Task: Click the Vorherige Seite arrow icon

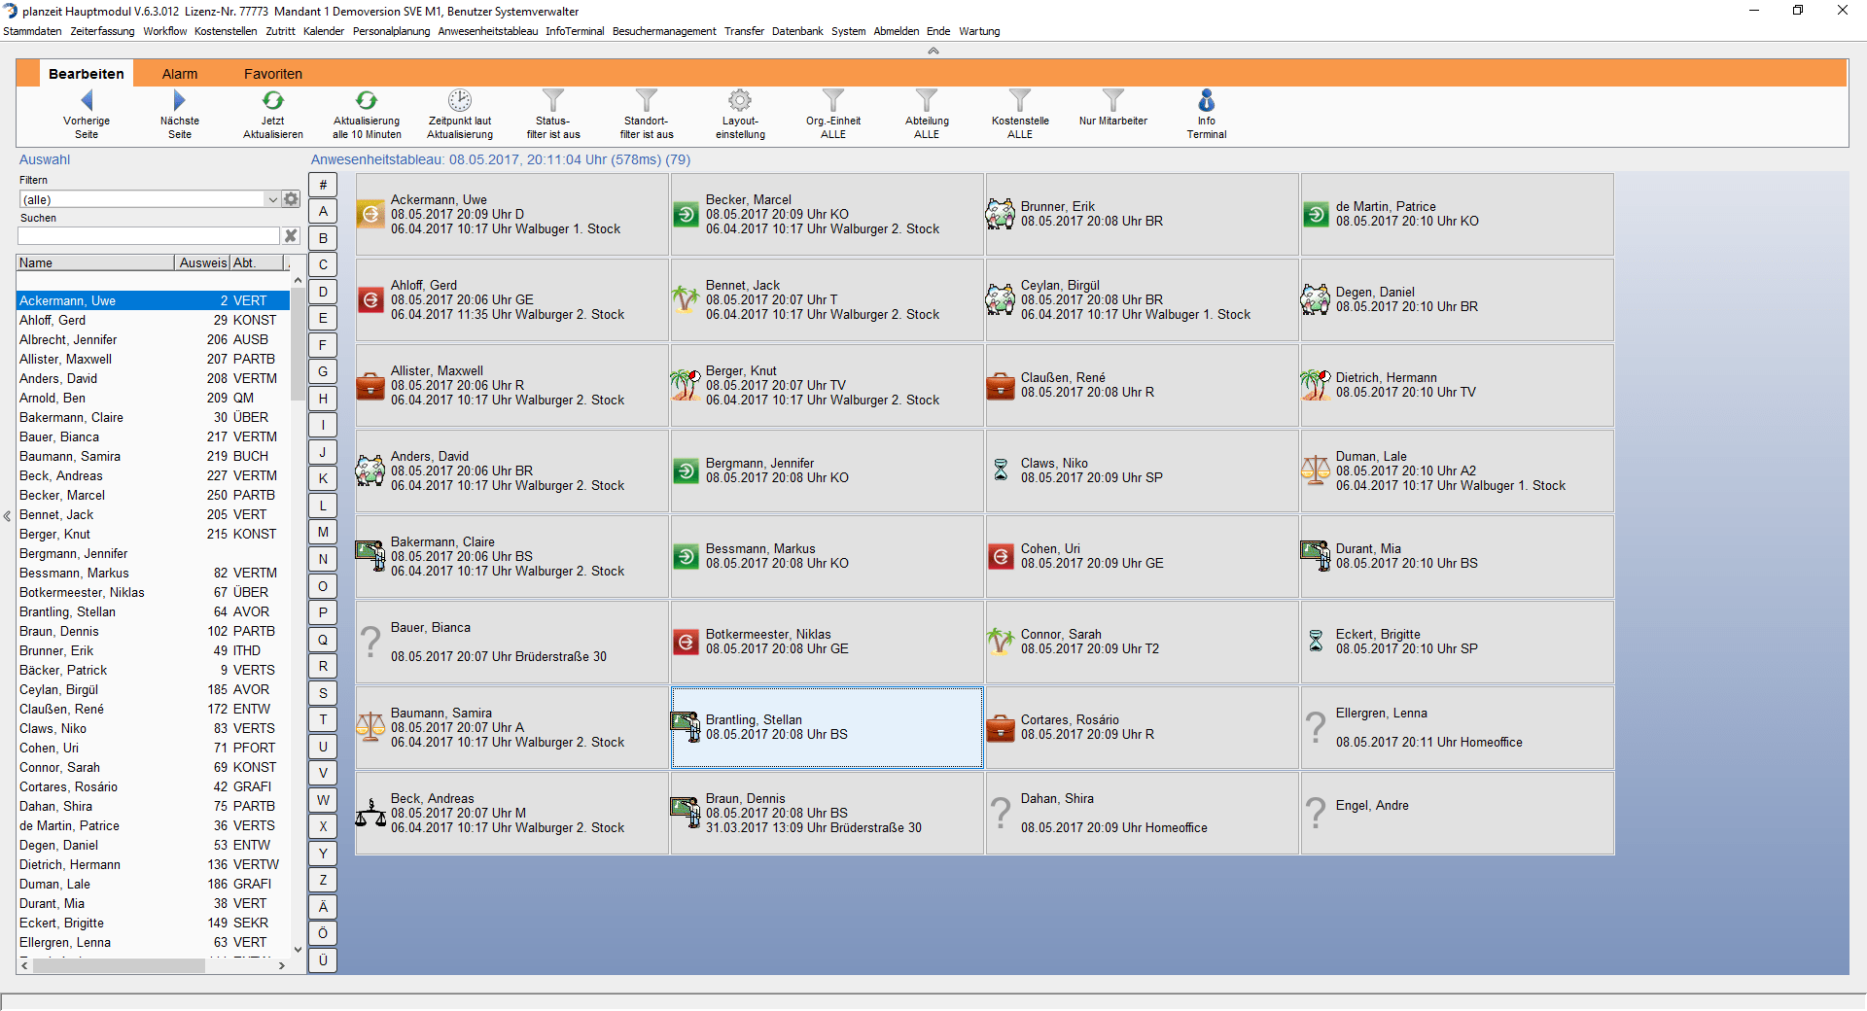Action: pyautogui.click(x=87, y=101)
